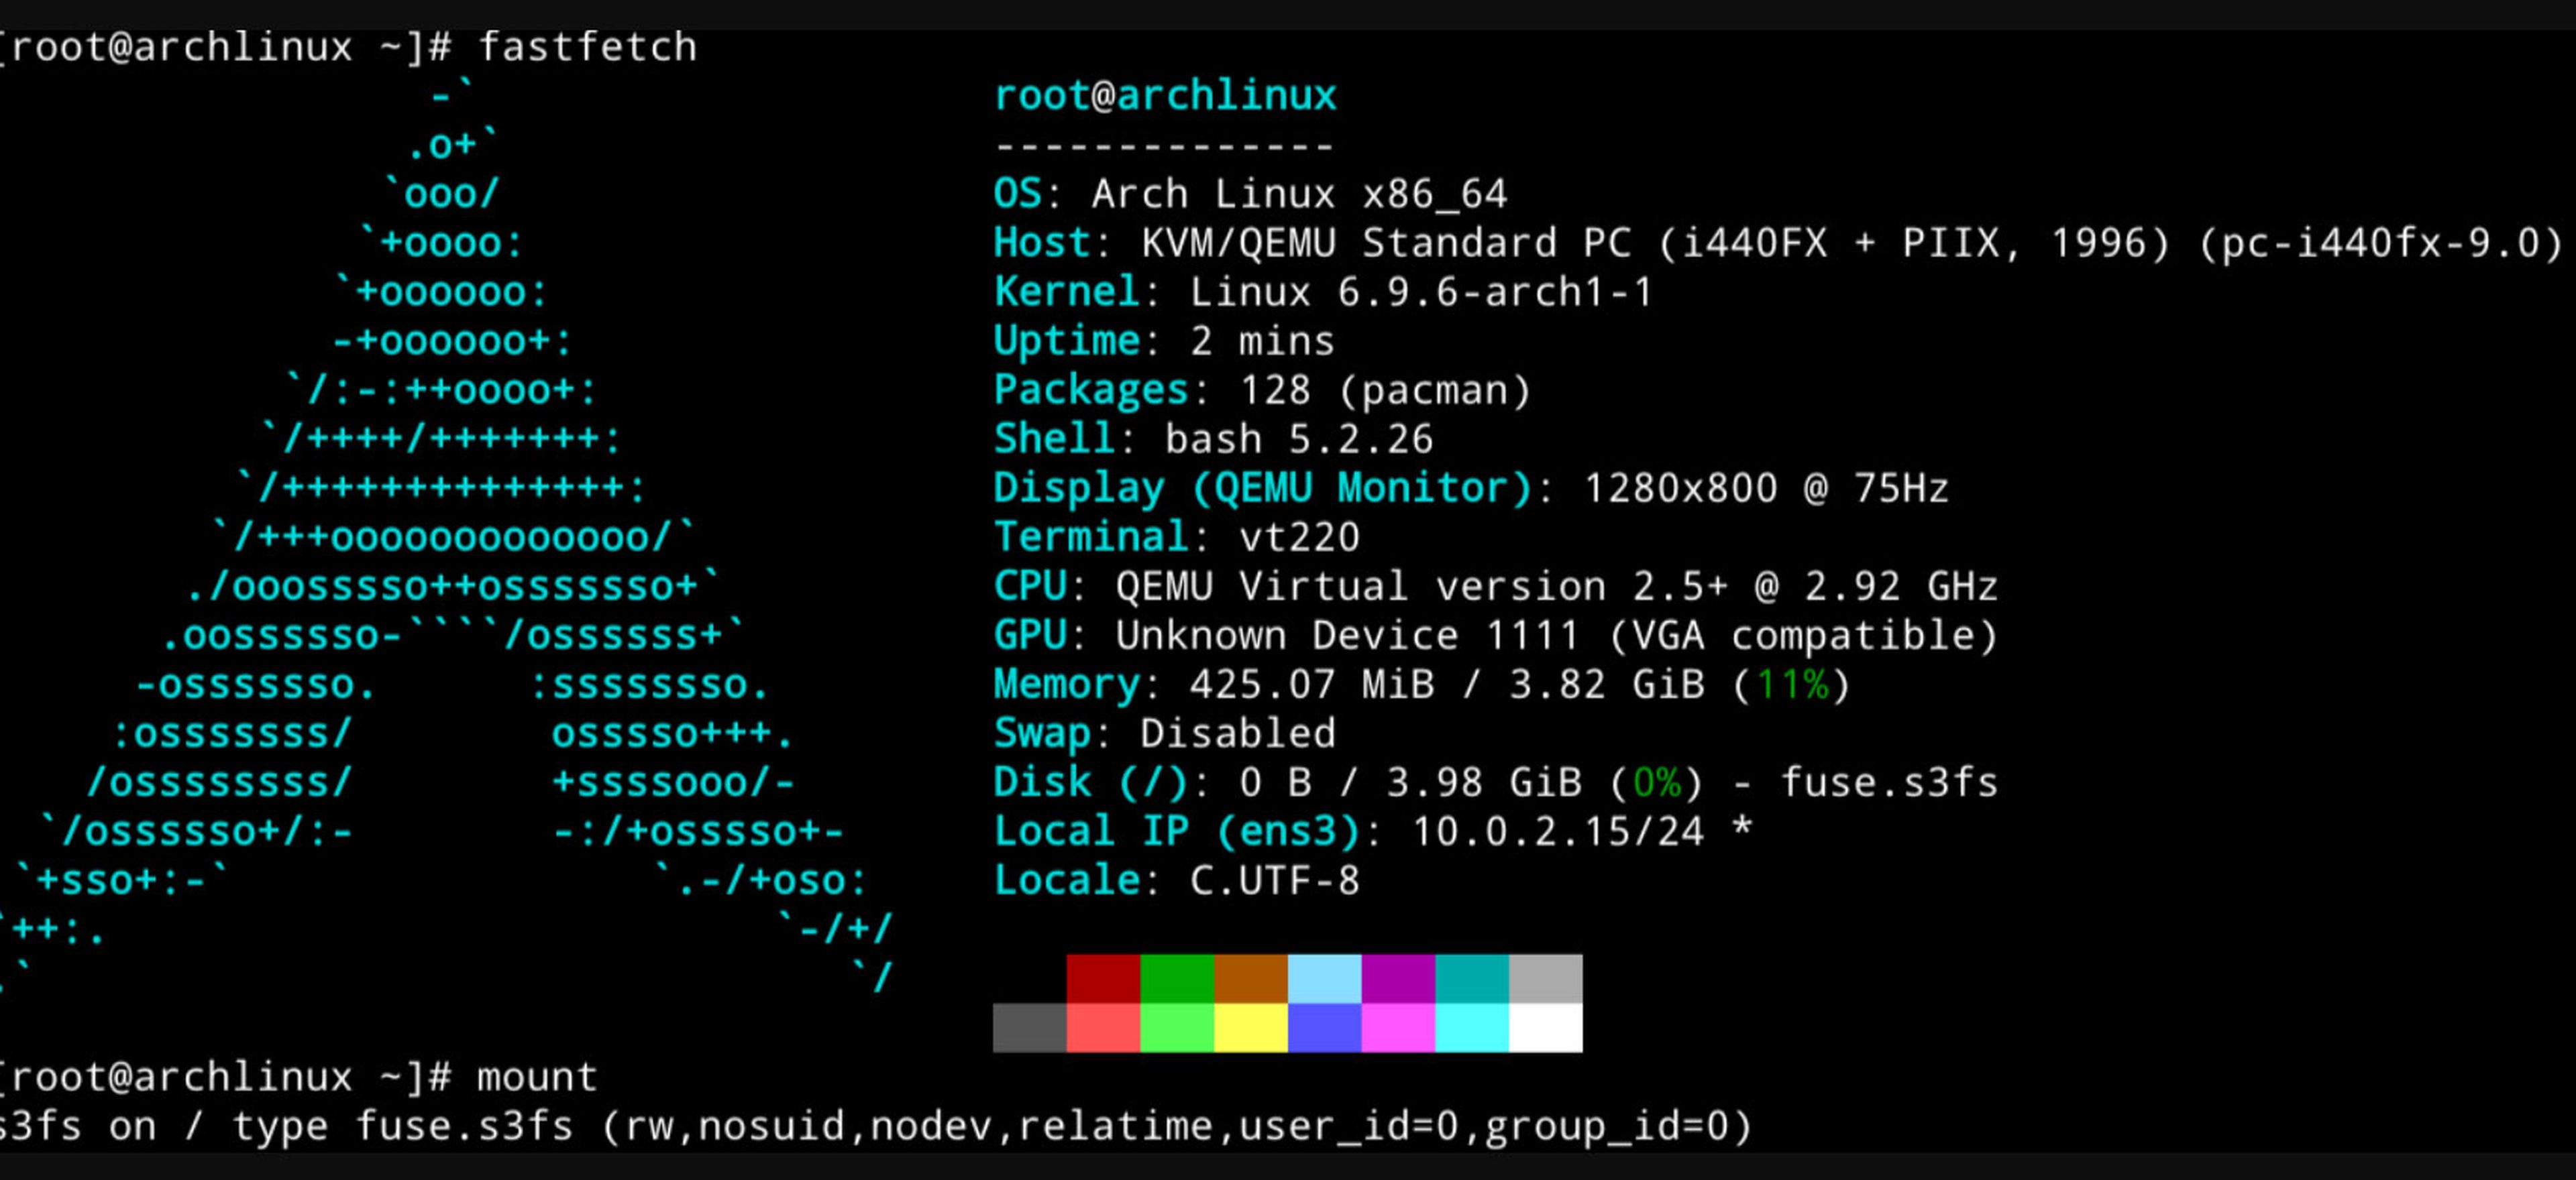The width and height of the screenshot is (2576, 1180).
Task: Click the dark red color block
Action: tap(1103, 978)
